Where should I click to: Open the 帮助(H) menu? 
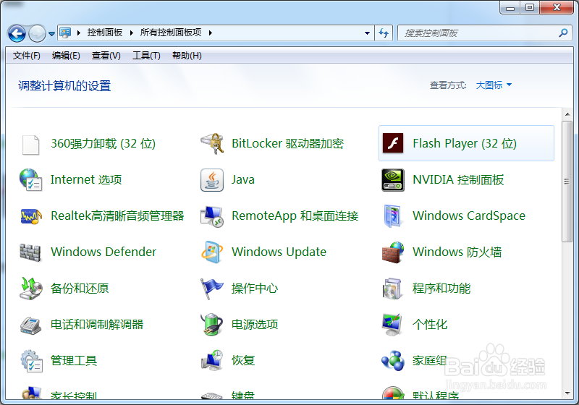coord(187,56)
